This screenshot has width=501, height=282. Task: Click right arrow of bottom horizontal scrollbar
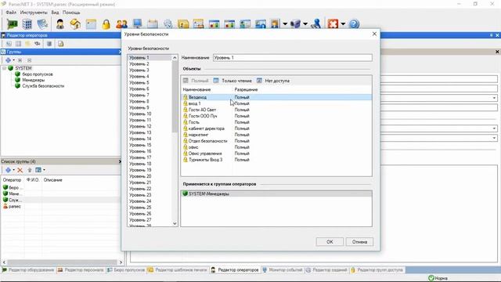pyautogui.click(x=121, y=262)
